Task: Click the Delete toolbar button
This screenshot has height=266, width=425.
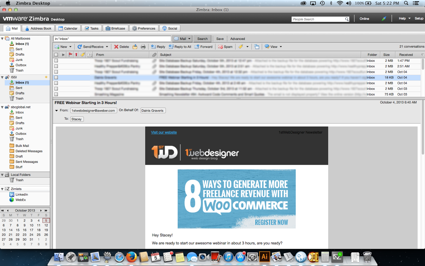Action: point(121,47)
